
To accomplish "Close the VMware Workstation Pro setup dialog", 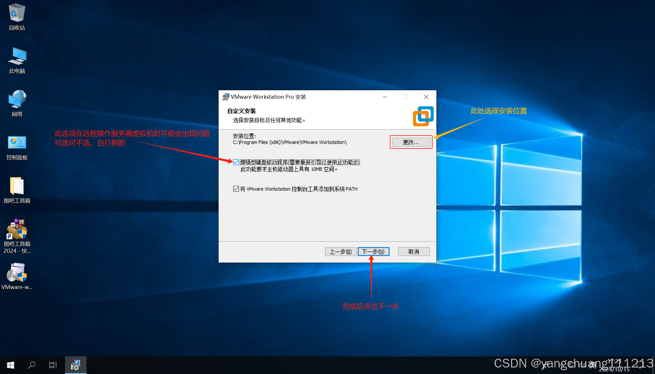I will [426, 97].
